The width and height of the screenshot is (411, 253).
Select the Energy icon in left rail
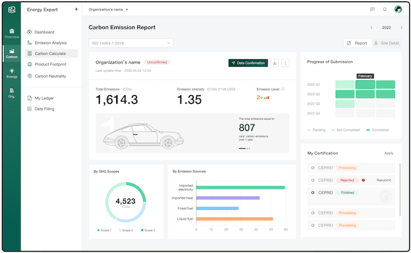point(12,73)
